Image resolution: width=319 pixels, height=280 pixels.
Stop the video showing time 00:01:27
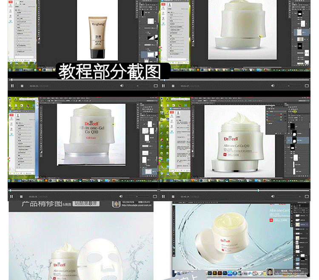[173, 86]
